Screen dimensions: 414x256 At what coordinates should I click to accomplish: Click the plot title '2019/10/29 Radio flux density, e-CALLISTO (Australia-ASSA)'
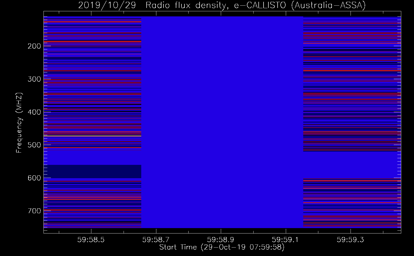pyautogui.click(x=222, y=5)
